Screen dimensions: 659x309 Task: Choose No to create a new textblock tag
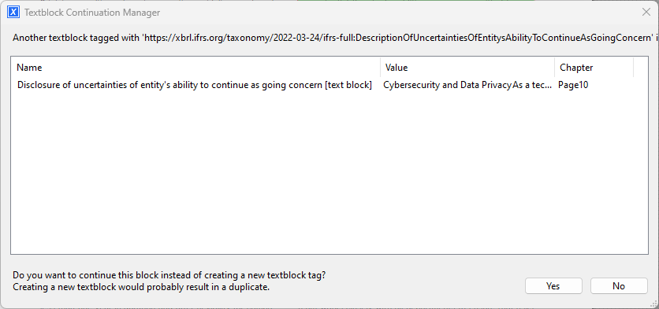[x=619, y=286]
